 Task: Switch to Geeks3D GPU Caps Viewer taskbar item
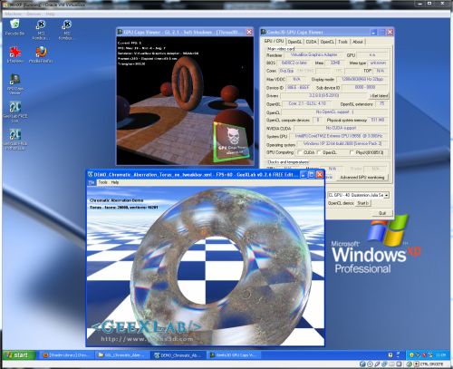pyautogui.click(x=234, y=355)
